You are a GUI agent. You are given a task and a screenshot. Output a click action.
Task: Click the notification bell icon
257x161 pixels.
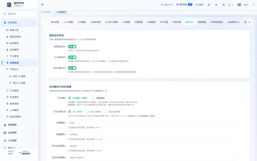coord(162,5)
